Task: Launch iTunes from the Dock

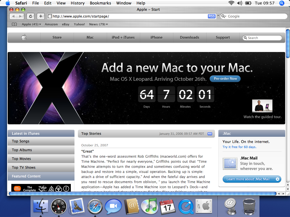Action: [150, 206]
